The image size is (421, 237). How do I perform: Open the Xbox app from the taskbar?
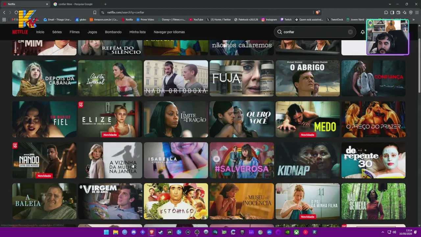[296, 232]
